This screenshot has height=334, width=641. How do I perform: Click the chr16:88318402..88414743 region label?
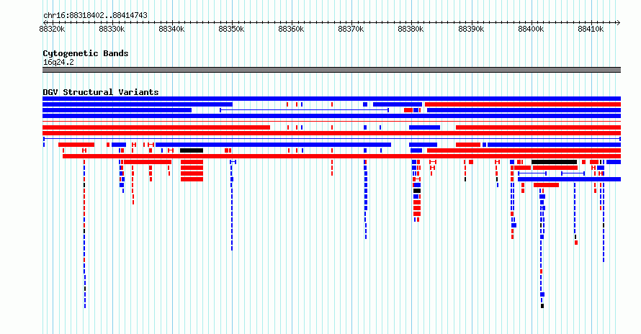click(x=95, y=16)
